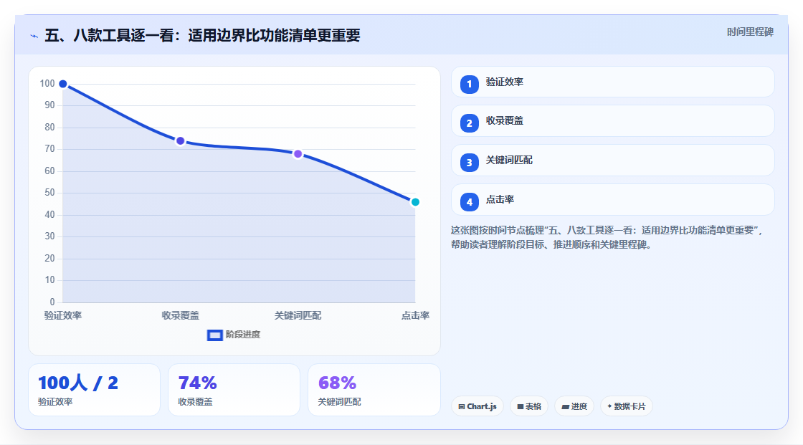Viewport: 803px width, 445px height.
Task: Open the 关键词匹配 list item
Action: tap(612, 161)
